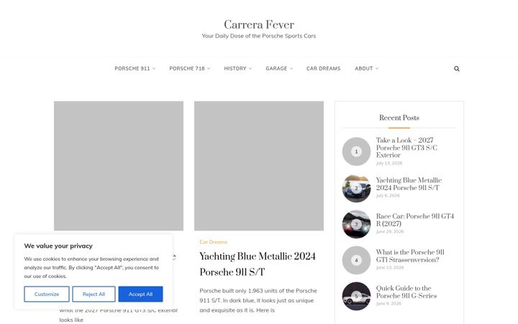Expand the Garage menu chevron
Image resolution: width=518 pixels, height=324 pixels.
(291, 69)
